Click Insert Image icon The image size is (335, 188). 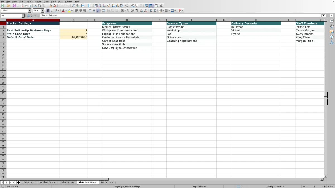pyautogui.click(x=114, y=6)
